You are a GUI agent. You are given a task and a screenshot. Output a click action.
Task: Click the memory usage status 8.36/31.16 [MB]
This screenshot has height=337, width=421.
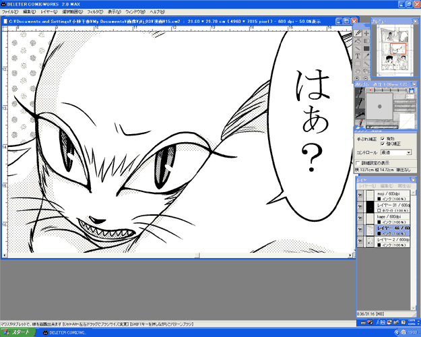tap(370, 314)
